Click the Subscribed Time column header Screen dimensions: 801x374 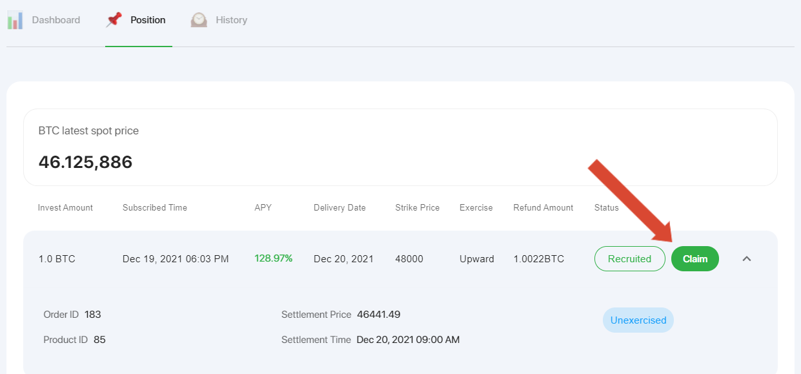155,208
